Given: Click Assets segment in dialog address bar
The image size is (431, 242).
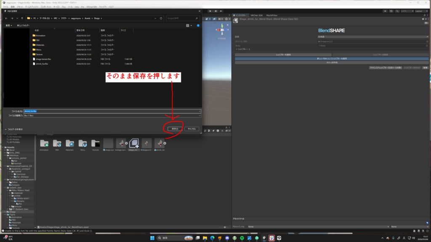Looking at the screenshot, I should coord(88,18).
